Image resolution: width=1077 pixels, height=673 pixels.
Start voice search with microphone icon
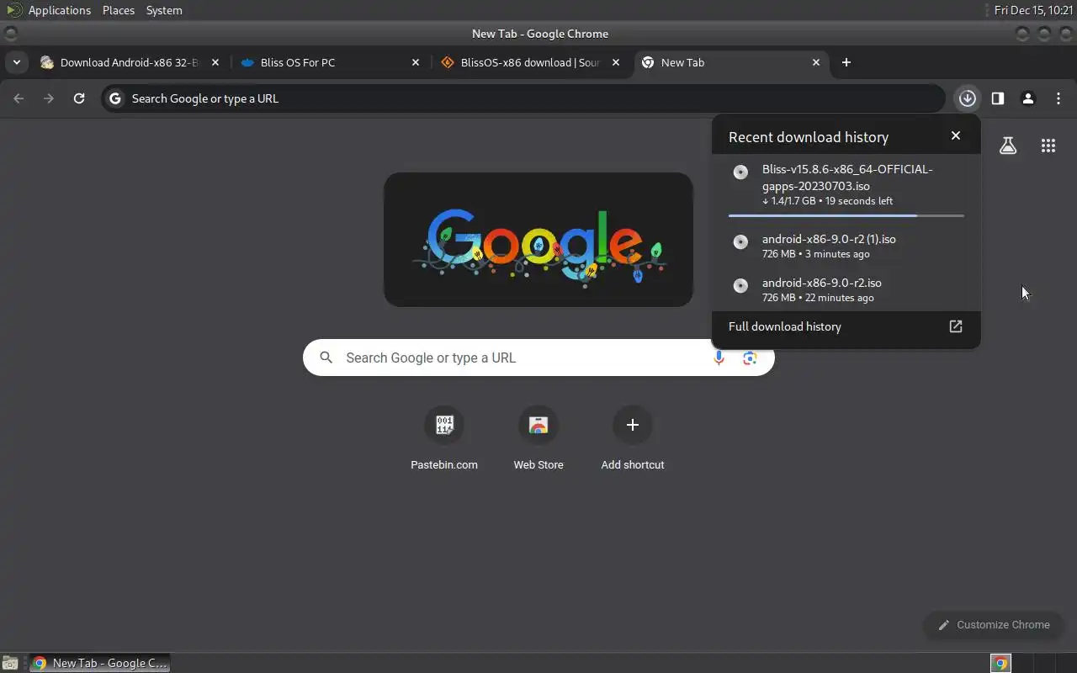pyautogui.click(x=719, y=358)
